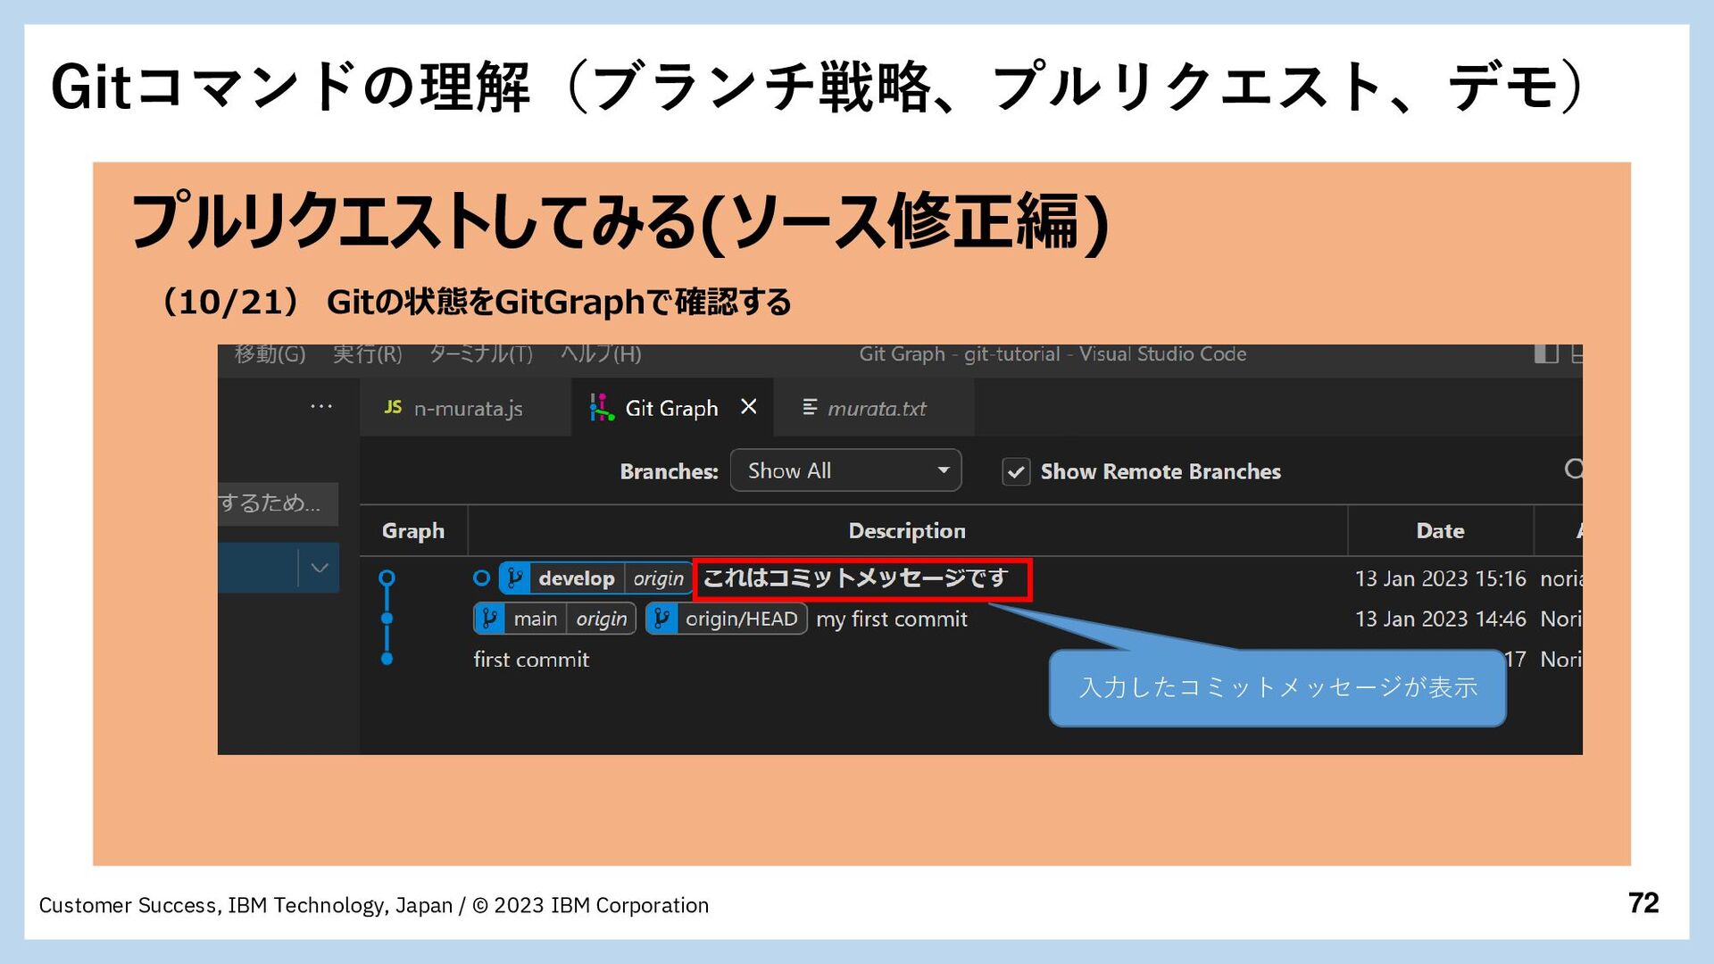Click the search icon in Git Graph
Image resolution: width=1714 pixels, height=964 pixels.
(1574, 469)
